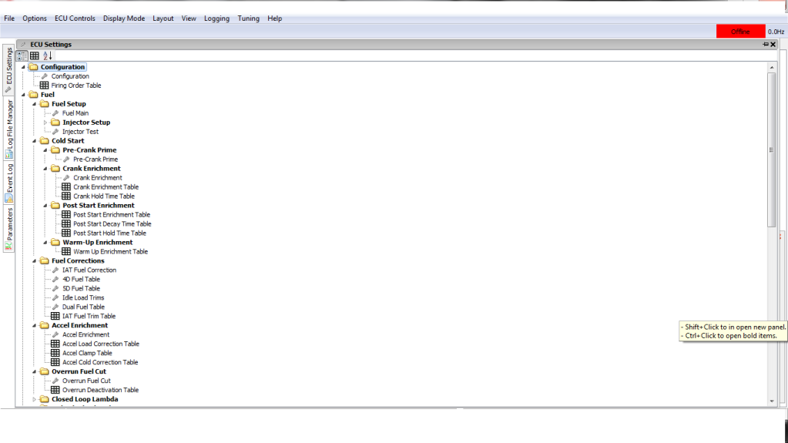Switch to ECU Settings side tab

click(x=8, y=70)
